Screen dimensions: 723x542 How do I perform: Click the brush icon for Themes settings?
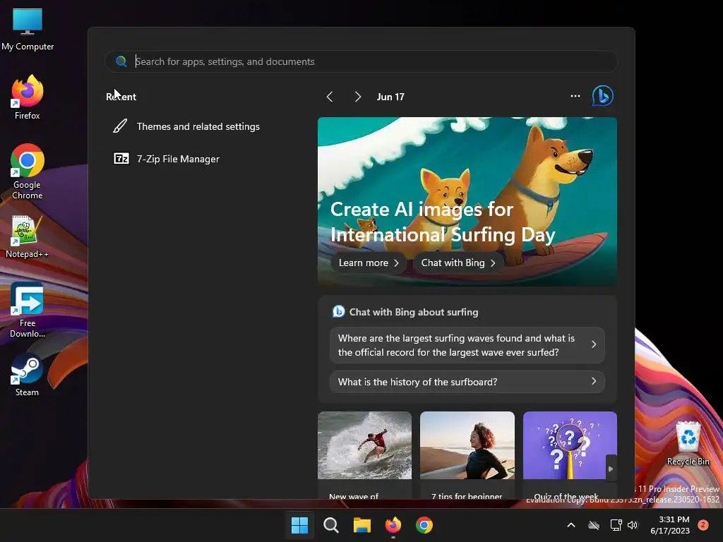[120, 126]
